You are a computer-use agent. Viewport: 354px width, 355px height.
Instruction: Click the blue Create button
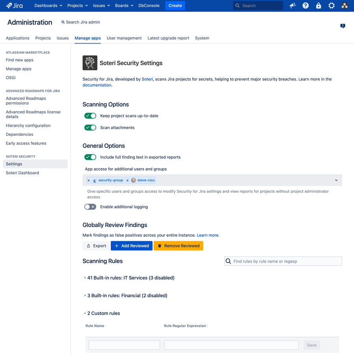click(175, 6)
